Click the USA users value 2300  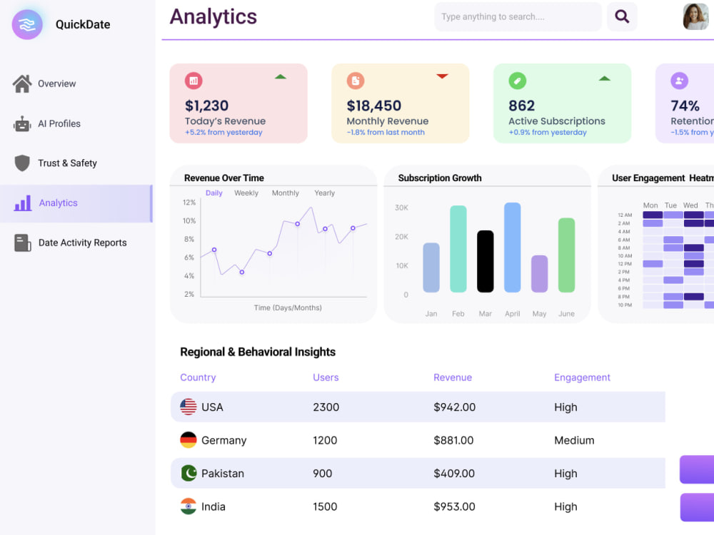point(326,407)
